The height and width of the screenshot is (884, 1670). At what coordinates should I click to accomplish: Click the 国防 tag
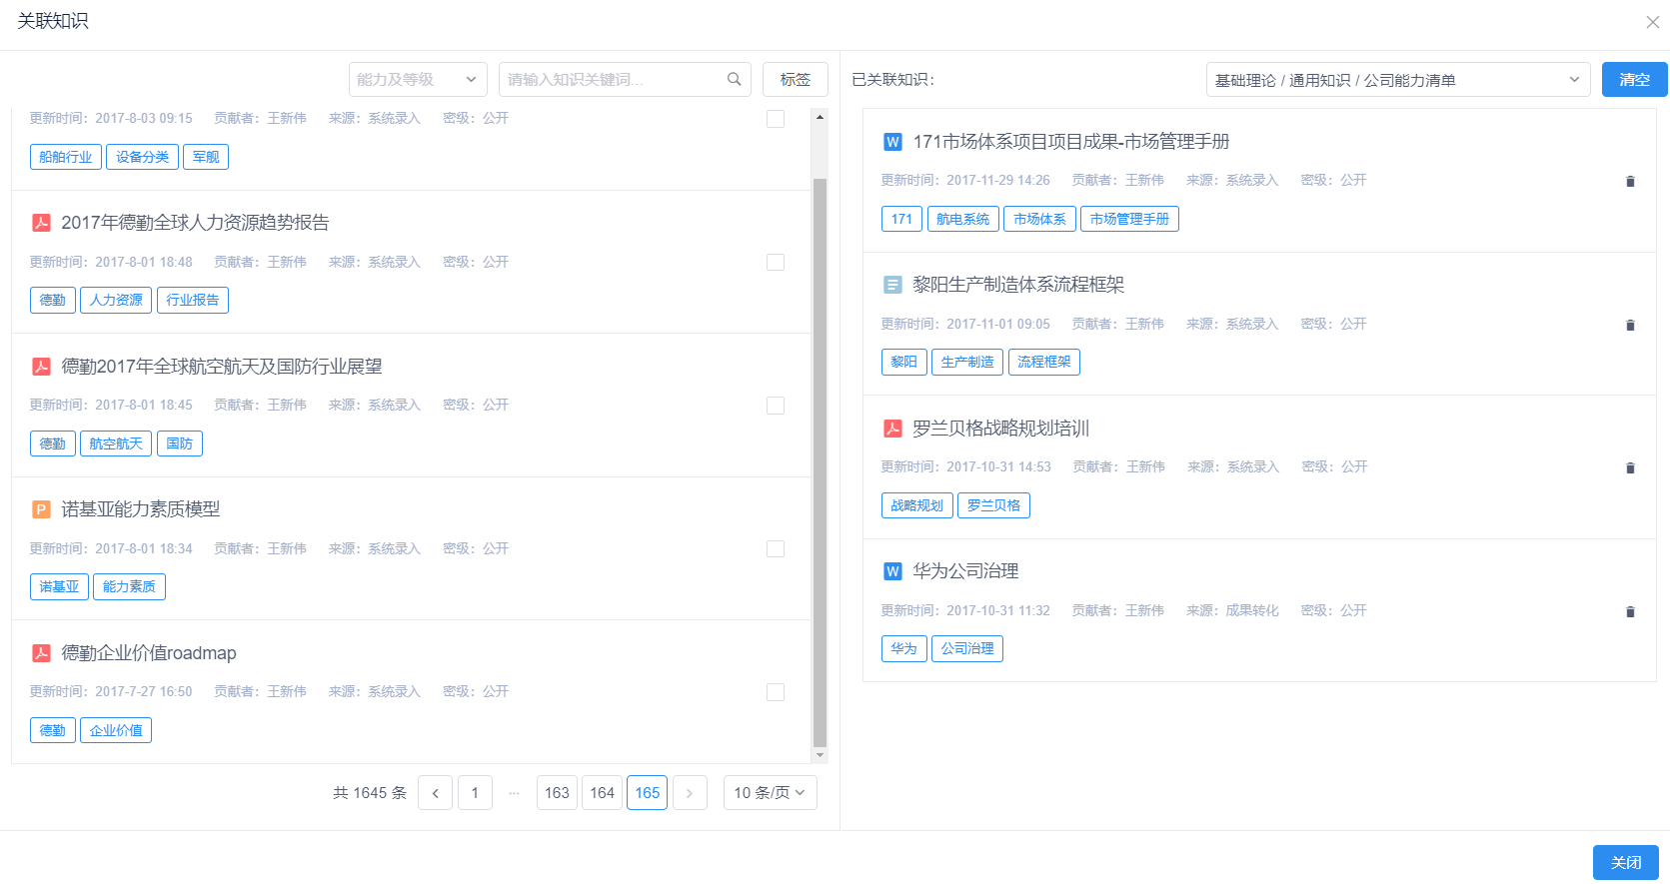coord(180,443)
